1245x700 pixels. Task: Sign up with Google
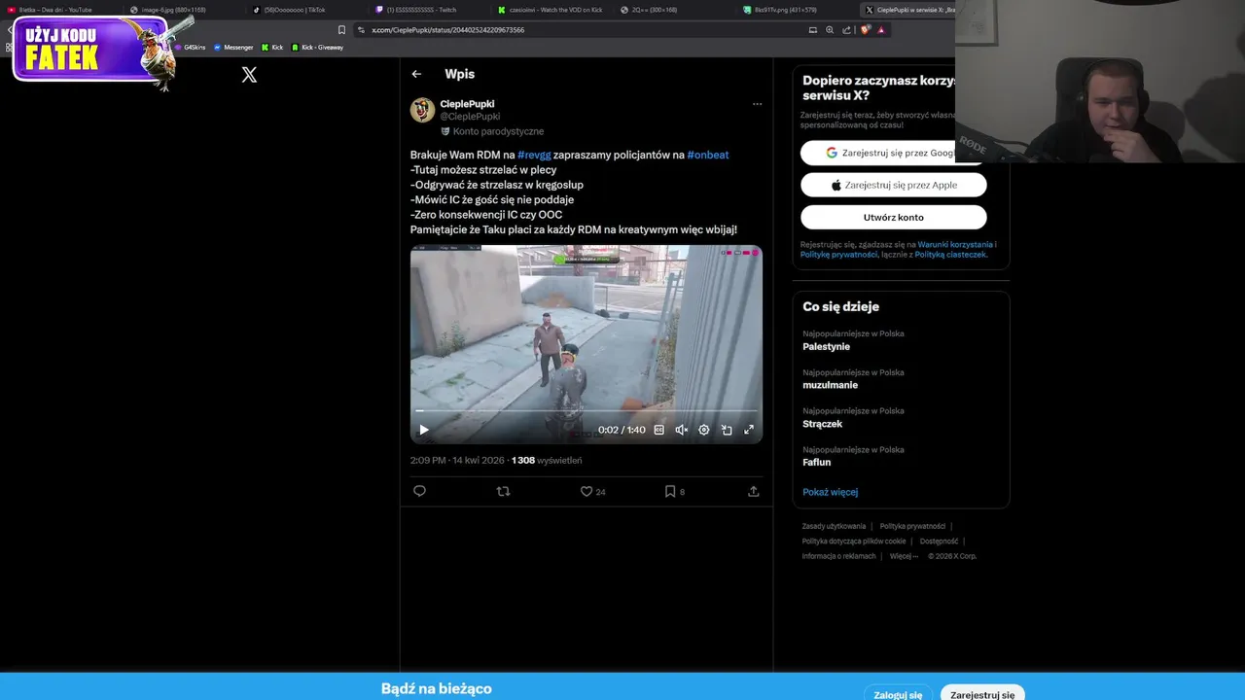point(893,153)
